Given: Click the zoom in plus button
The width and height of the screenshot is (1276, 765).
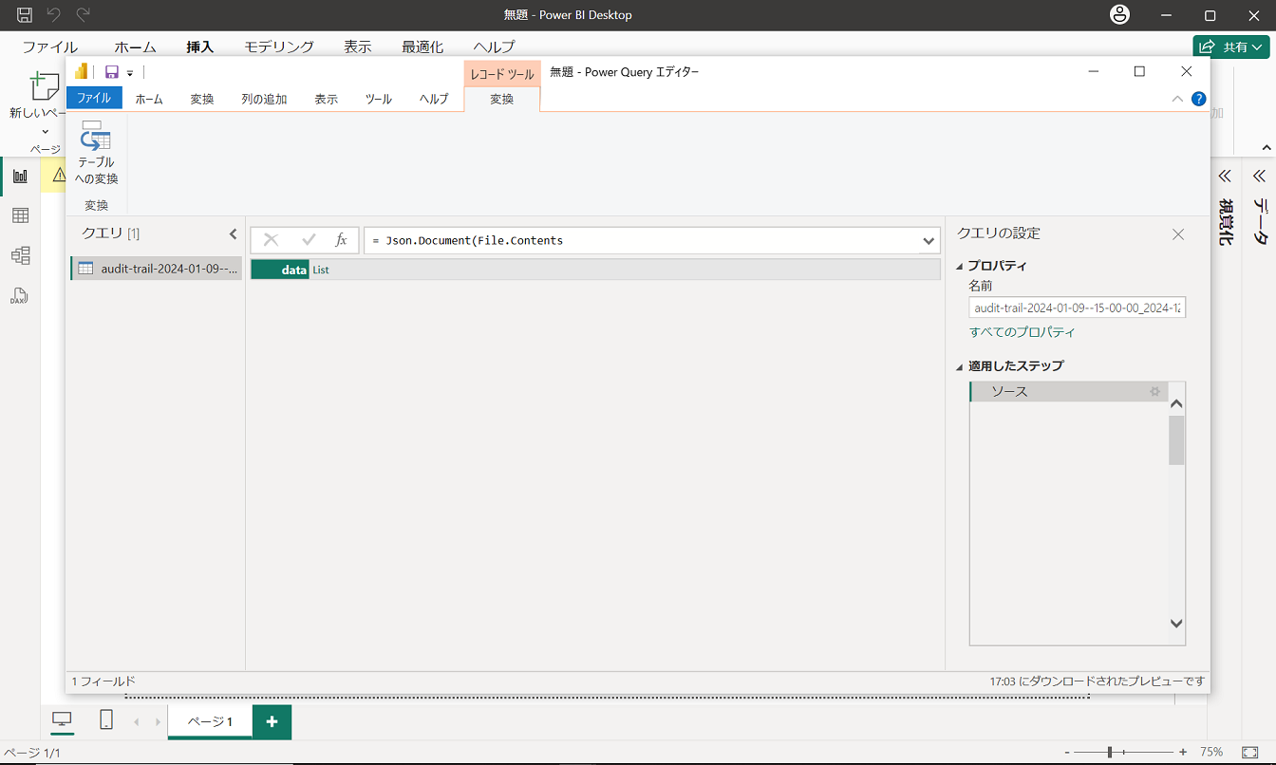Looking at the screenshot, I should [x=1183, y=752].
